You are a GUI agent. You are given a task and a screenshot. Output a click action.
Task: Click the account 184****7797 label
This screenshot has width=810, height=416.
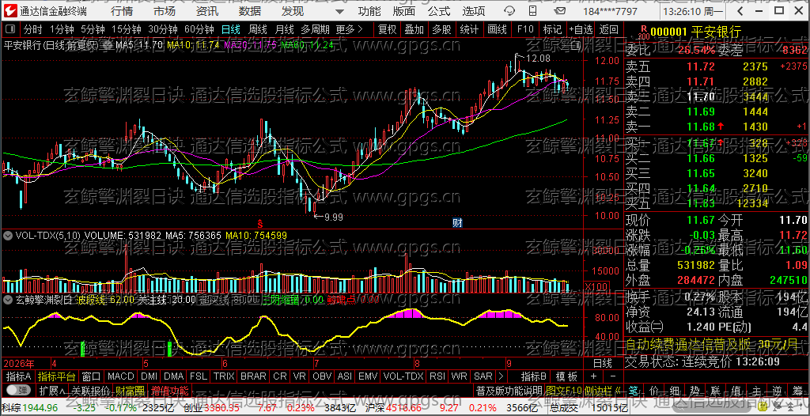pyautogui.click(x=610, y=11)
